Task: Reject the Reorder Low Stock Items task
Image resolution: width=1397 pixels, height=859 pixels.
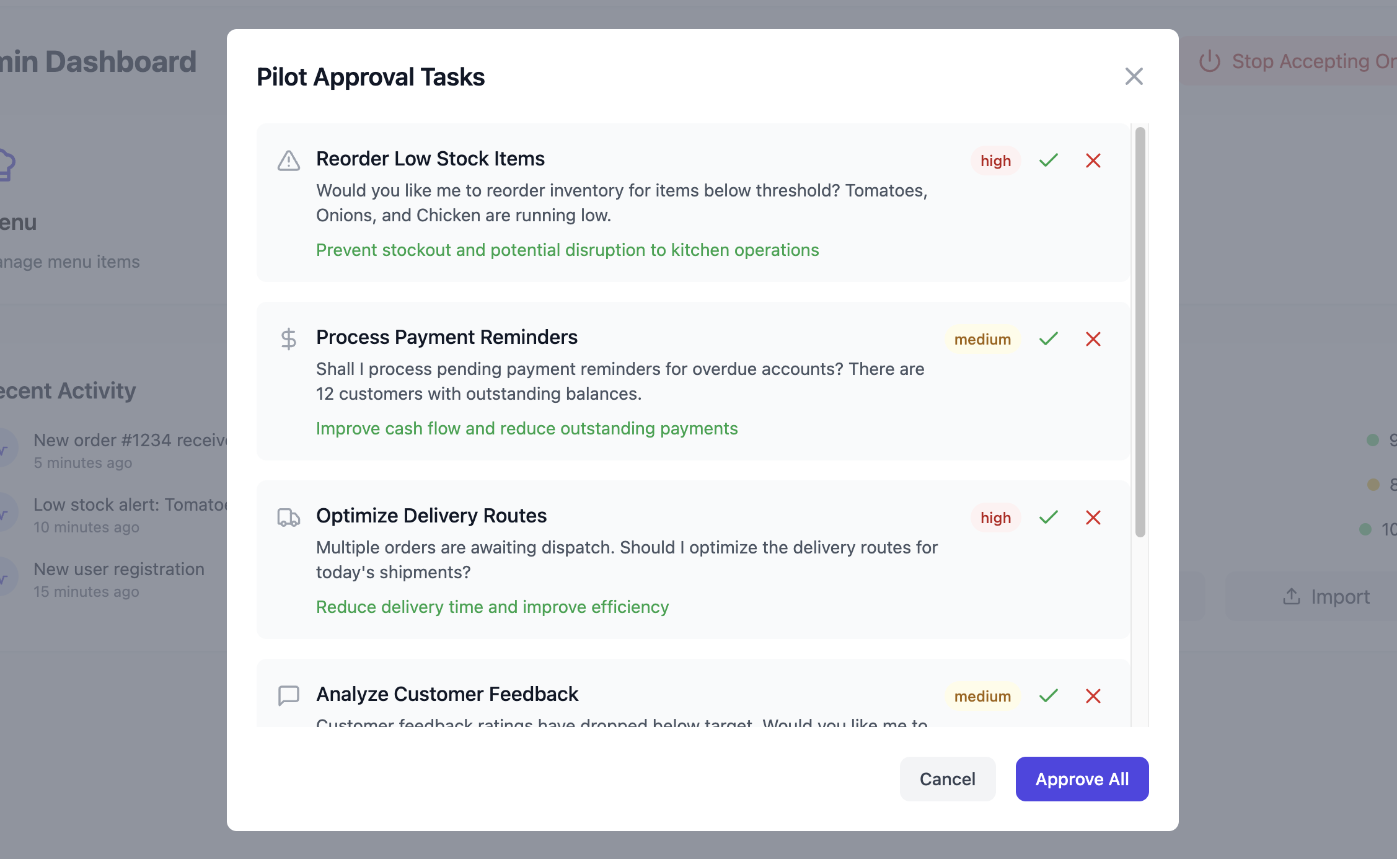Action: [x=1093, y=161]
